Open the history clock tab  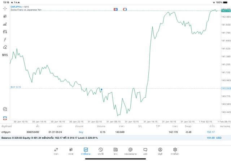[x=101, y=151]
